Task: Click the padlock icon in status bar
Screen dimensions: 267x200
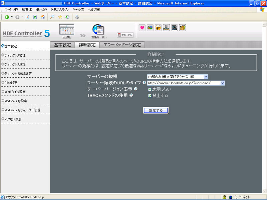Action: (224, 197)
